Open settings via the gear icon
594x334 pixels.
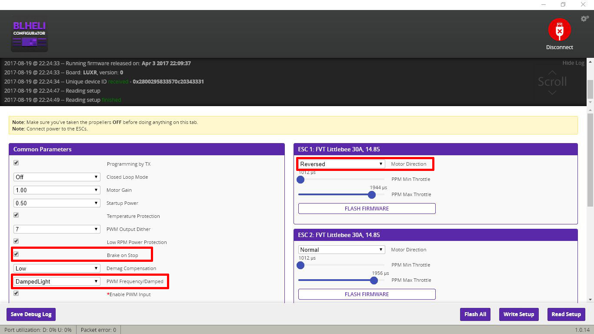tap(585, 19)
